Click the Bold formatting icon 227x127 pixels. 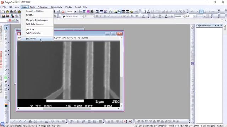(x=97, y=16)
